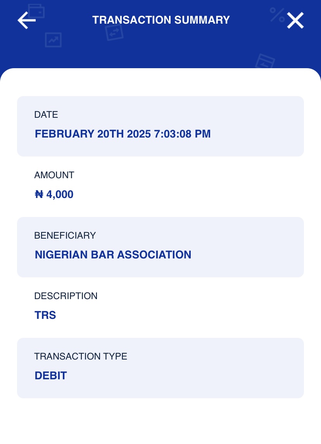Viewport: 321px width, 444px height.
Task: Close the transaction summary with the X icon
Action: [295, 21]
